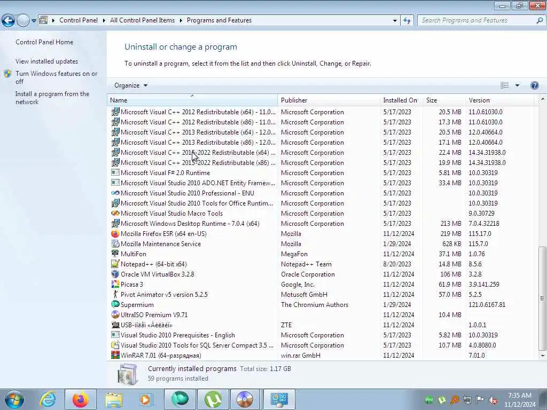
Task: Expand the view options dropdown arrow
Action: pos(517,85)
